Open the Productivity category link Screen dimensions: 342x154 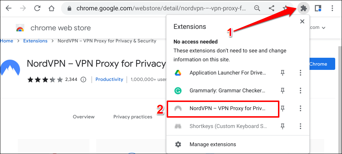[x=109, y=79]
